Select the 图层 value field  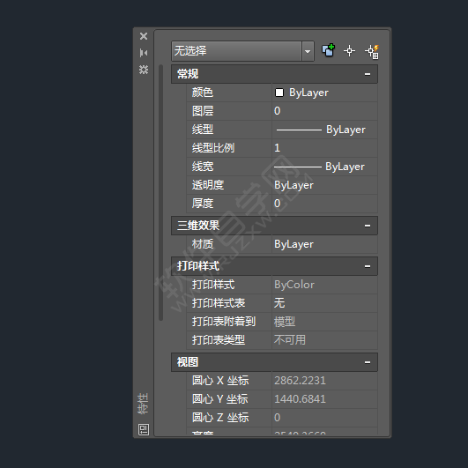point(324,111)
